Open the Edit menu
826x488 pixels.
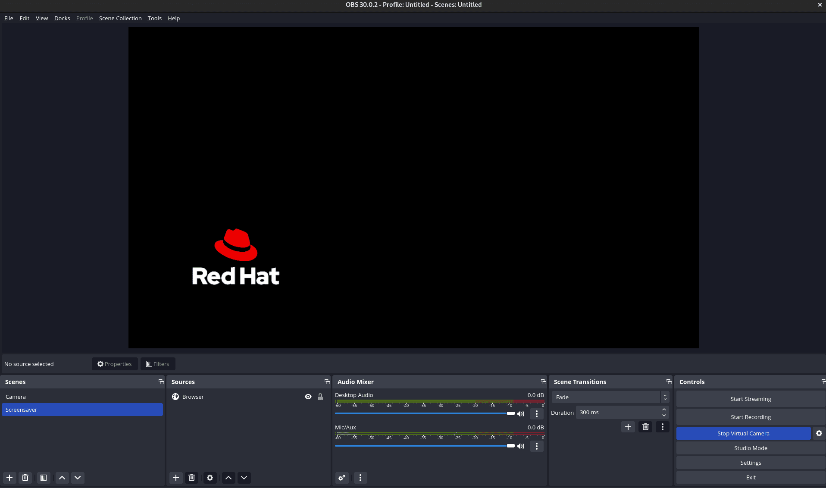(24, 18)
